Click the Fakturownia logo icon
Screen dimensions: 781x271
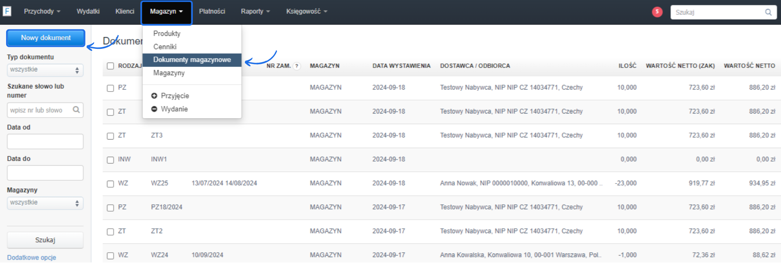[7, 11]
